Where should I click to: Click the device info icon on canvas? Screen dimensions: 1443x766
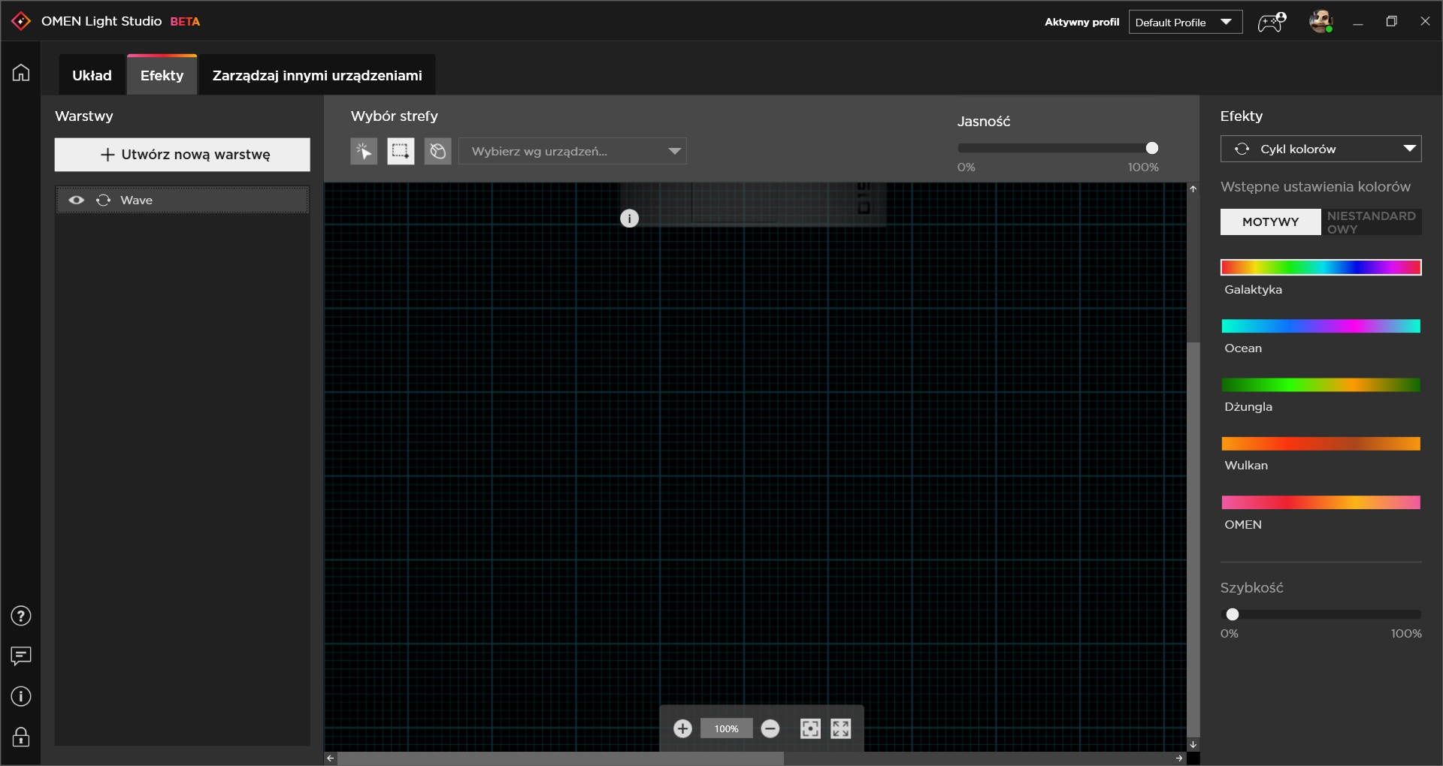point(629,219)
